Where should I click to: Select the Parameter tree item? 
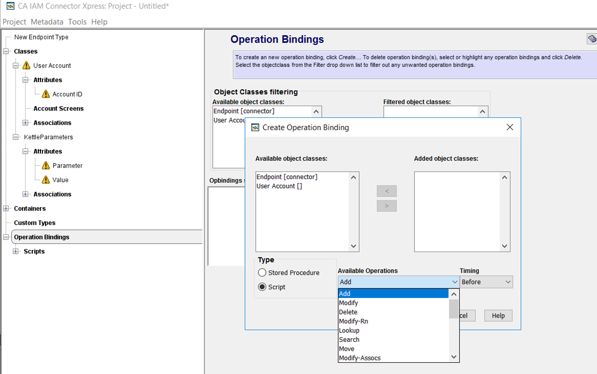click(x=68, y=165)
